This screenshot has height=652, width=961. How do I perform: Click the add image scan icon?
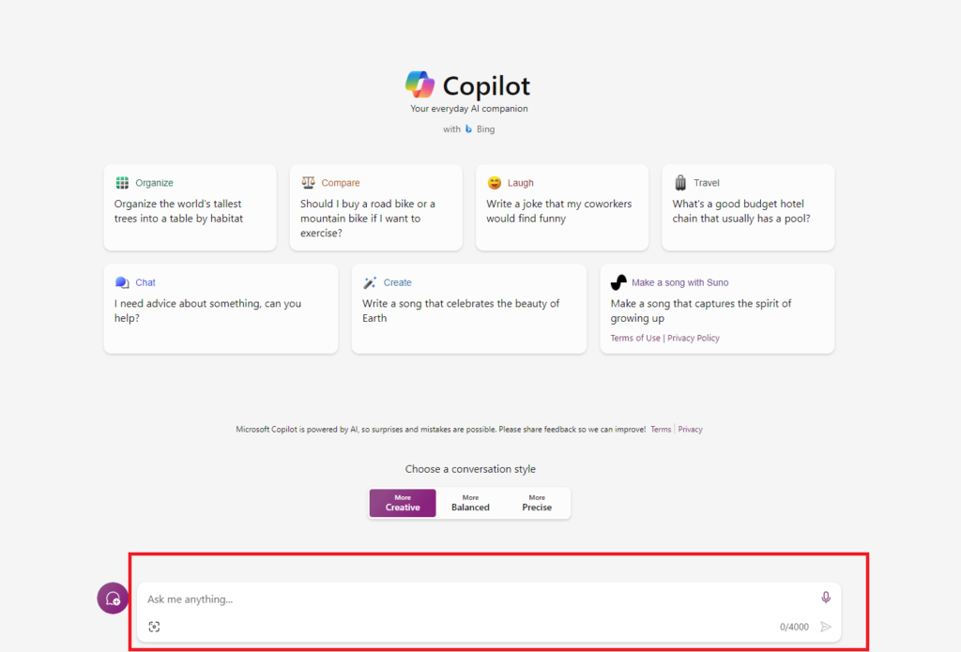[x=154, y=627]
